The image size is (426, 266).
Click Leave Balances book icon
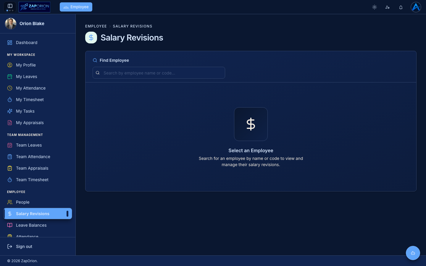pyautogui.click(x=10, y=225)
